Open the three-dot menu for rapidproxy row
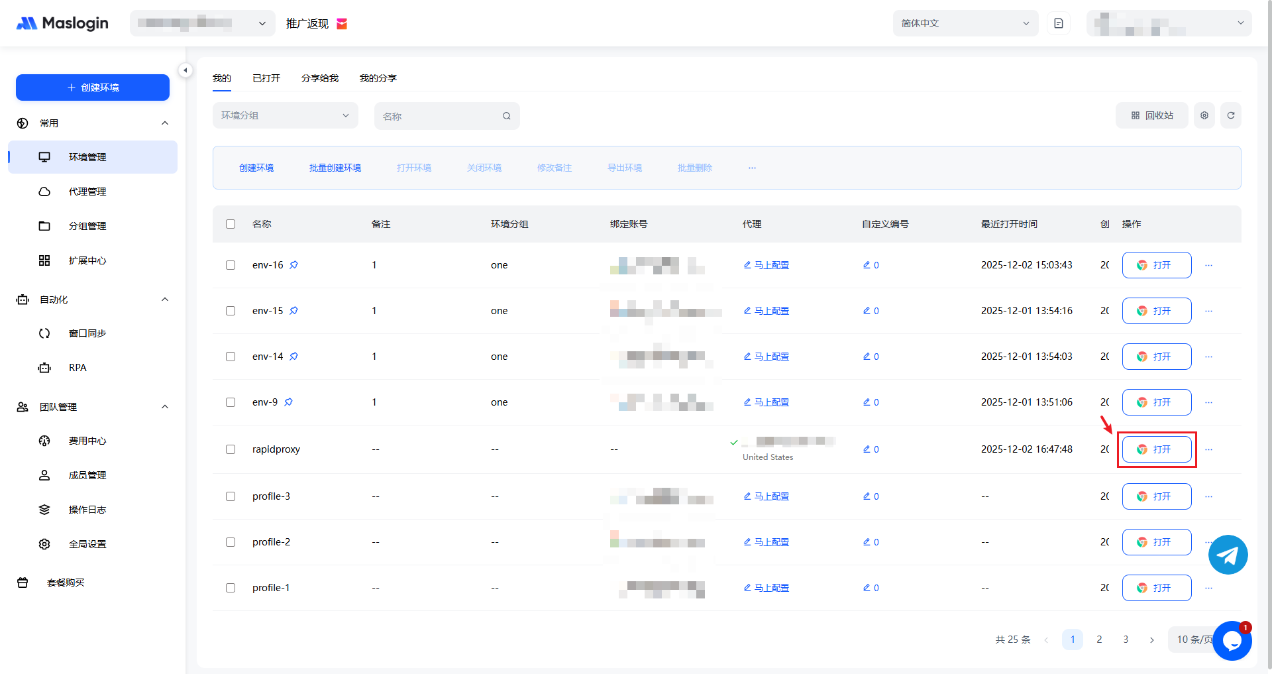This screenshot has height=674, width=1272. (x=1208, y=449)
